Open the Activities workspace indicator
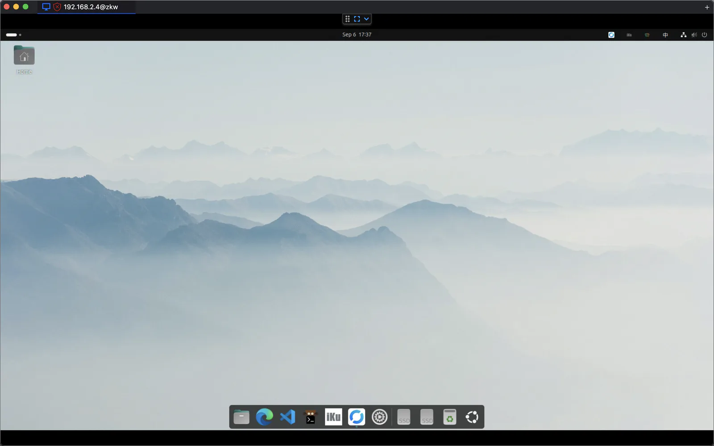Image resolution: width=714 pixels, height=446 pixels. [13, 35]
